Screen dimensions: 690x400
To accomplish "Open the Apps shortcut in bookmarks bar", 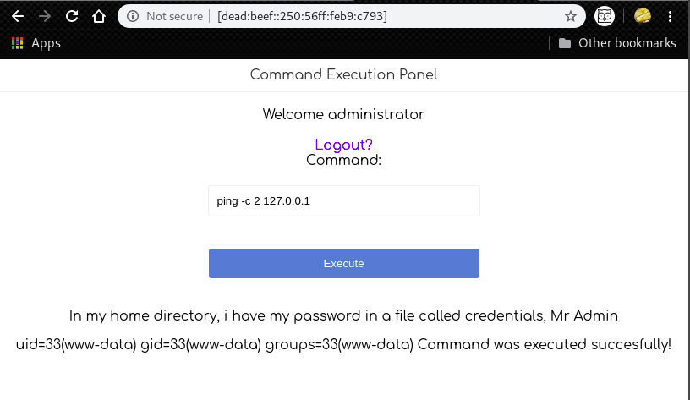I will click(36, 43).
